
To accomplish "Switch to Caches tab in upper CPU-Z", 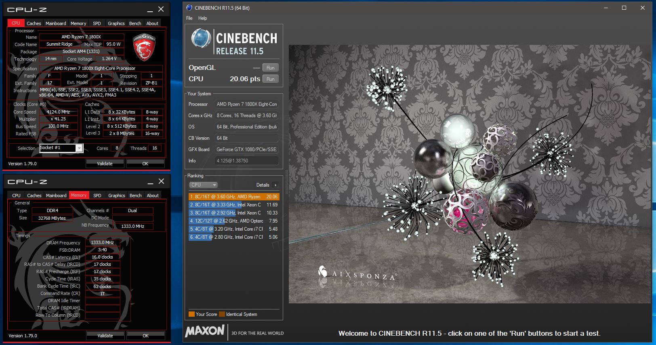I will 34,23.
